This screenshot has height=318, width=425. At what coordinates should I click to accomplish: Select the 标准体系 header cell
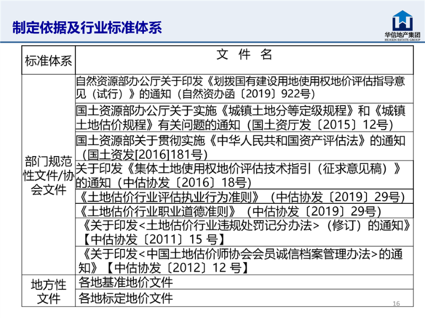(x=48, y=60)
